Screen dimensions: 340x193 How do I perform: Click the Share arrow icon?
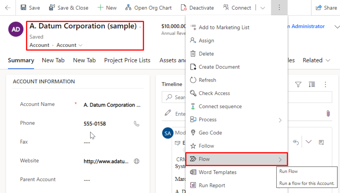point(319,8)
